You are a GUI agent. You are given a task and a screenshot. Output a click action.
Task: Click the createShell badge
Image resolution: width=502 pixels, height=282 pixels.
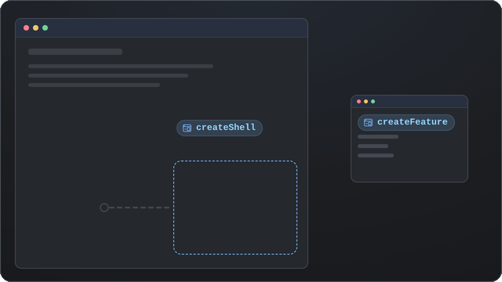(x=220, y=128)
